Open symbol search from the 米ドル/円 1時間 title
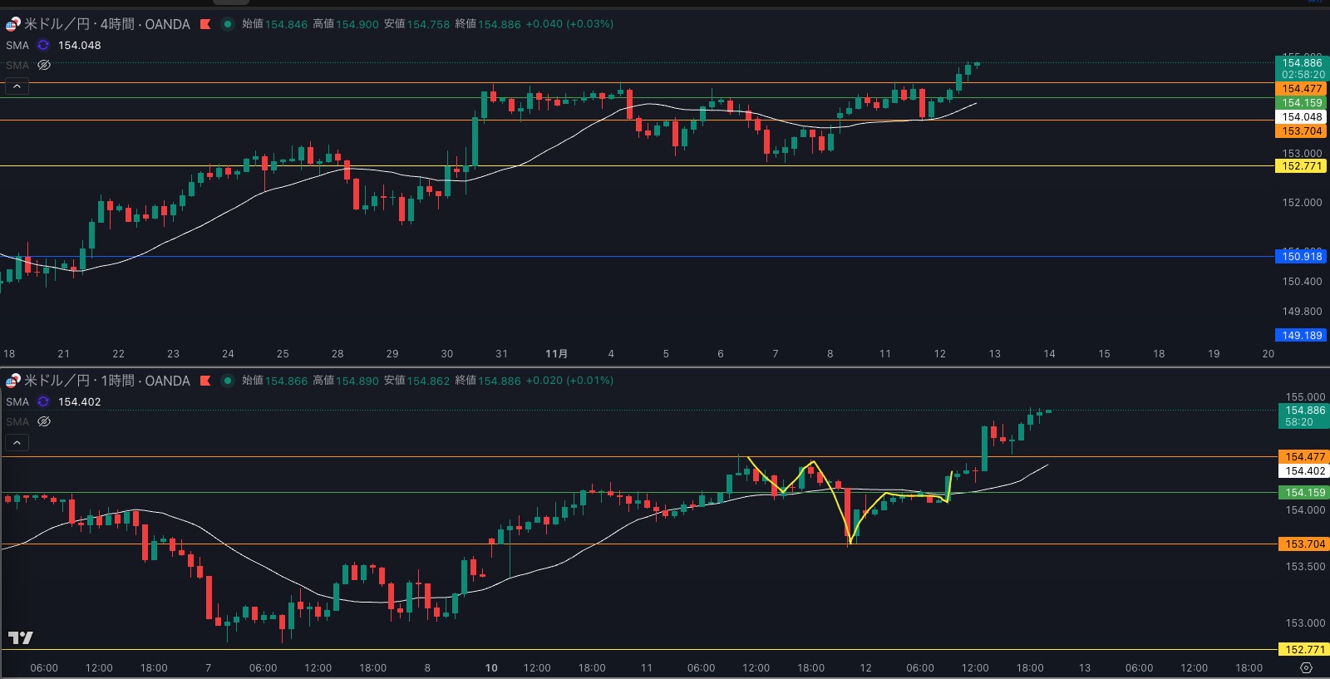 coord(106,381)
